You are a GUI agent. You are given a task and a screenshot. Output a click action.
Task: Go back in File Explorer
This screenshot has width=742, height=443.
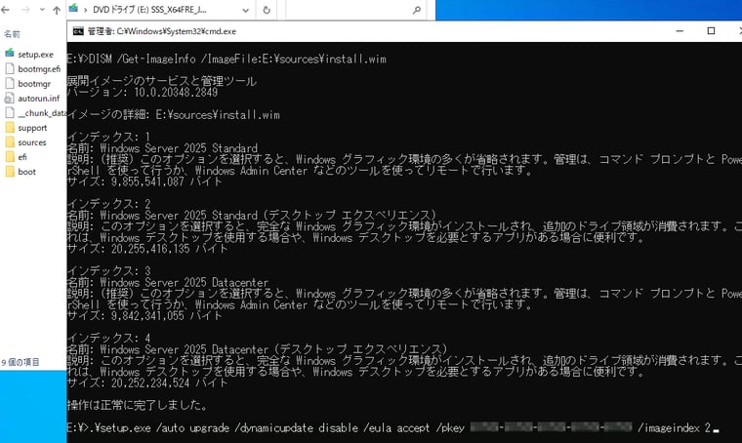[5, 10]
